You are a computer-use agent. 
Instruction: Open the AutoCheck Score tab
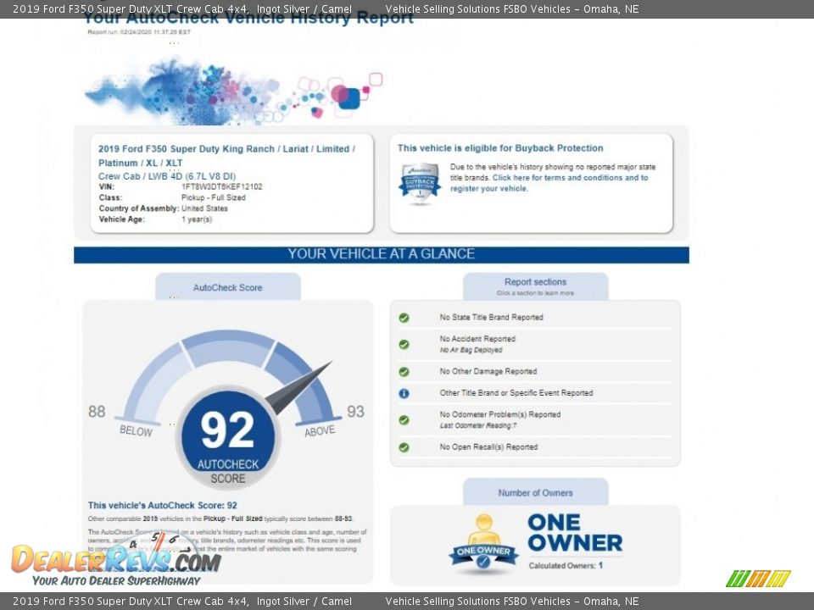click(228, 287)
